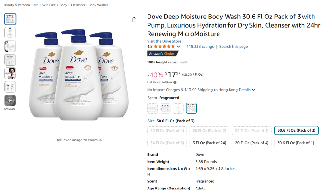Select size 3 Fl Oz (Pack of 24)
The image size is (332, 195).
point(209,143)
